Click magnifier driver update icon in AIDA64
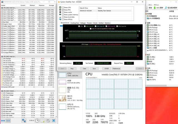This screenshot has height=124, width=178. 166,8
